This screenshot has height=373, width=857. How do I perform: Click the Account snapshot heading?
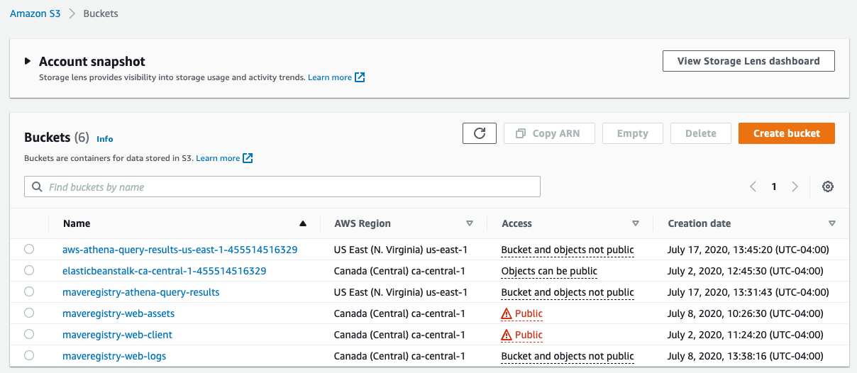point(92,62)
